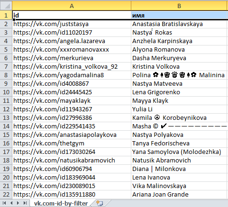Image resolution: width=228 pixels, height=207 pixels.
Task: Click the 'имя' header cell
Action: (x=179, y=15)
